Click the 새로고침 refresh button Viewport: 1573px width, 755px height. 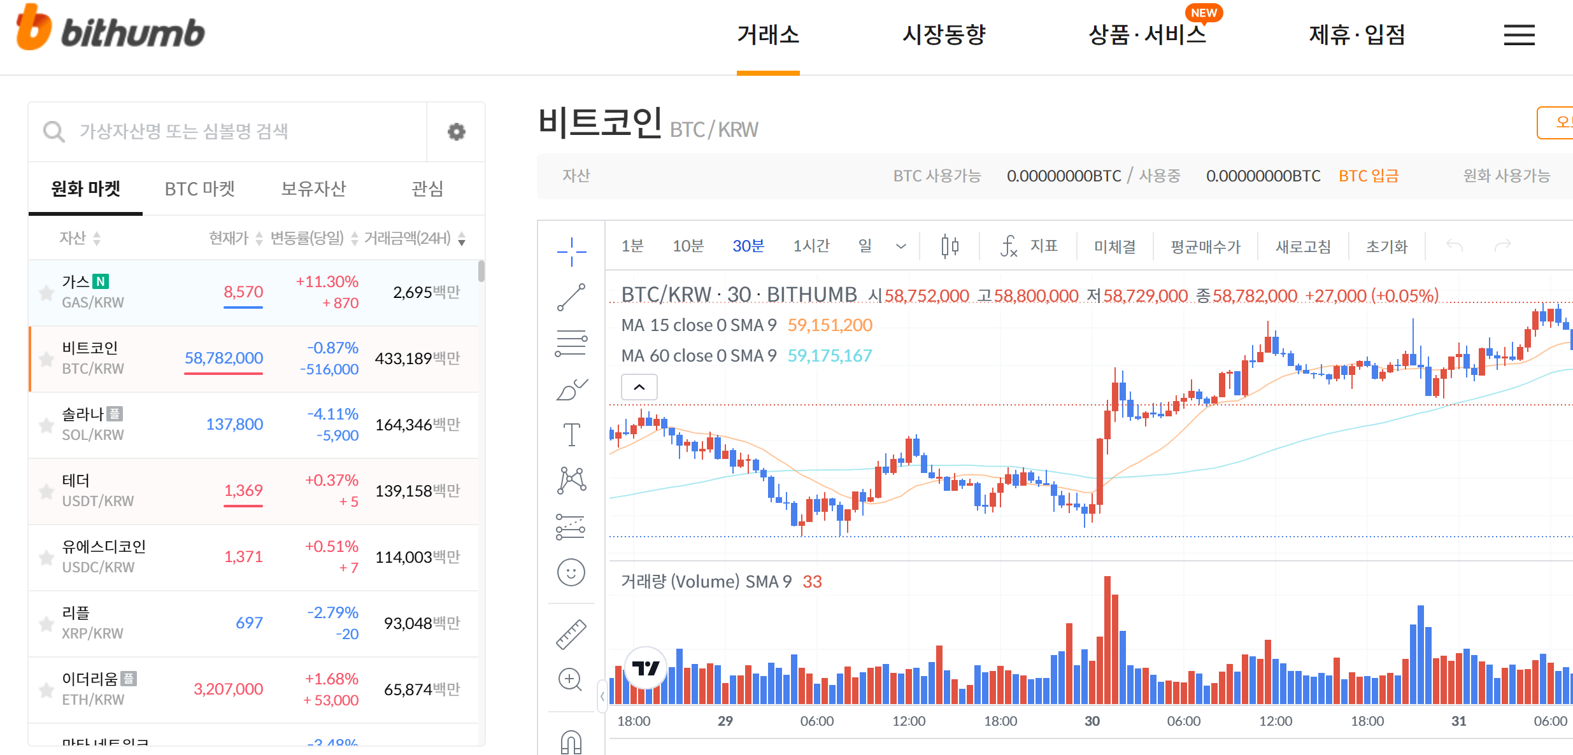[1302, 246]
